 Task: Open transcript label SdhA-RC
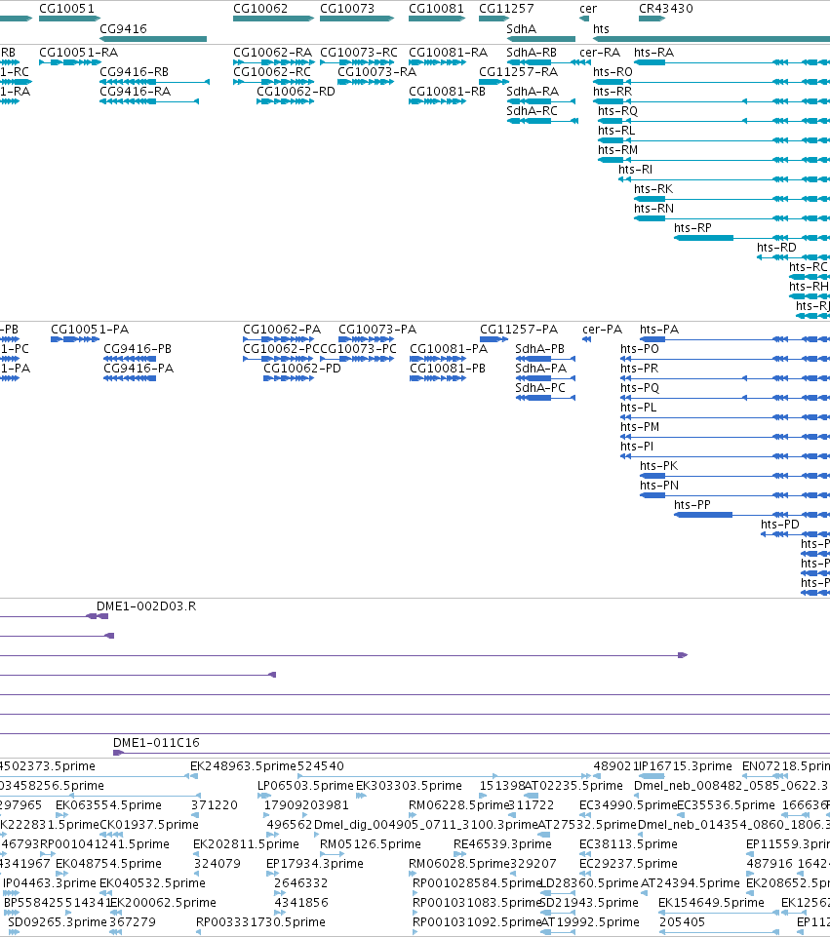(x=532, y=110)
